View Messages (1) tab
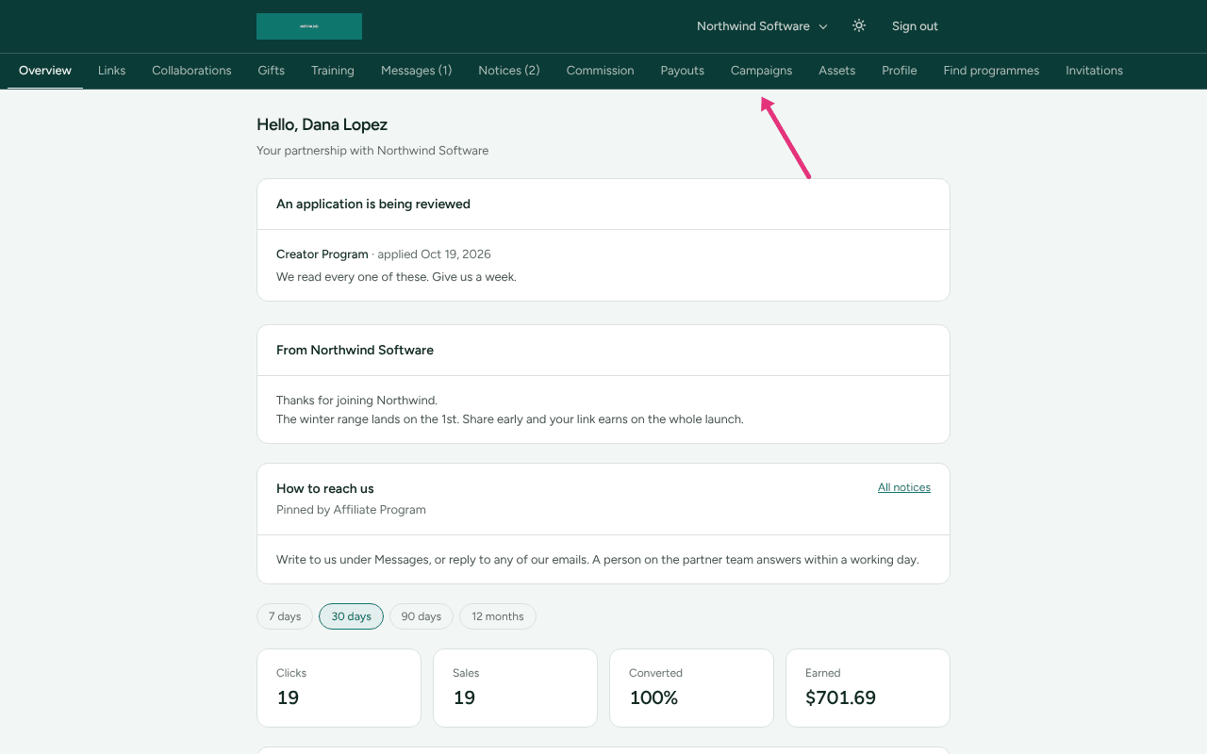Screen dimensions: 1207x754 417,71
